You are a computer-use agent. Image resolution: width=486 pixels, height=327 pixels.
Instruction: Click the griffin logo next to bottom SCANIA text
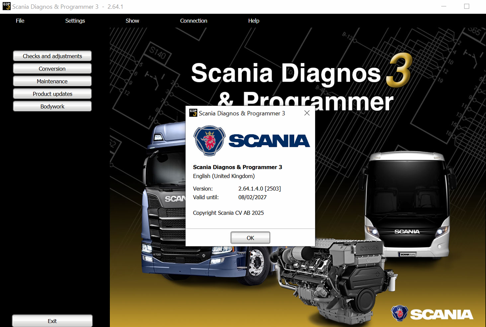[400, 314]
